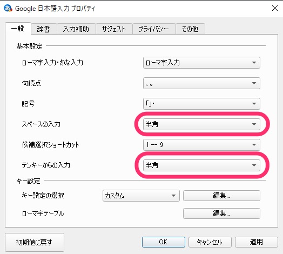
Task: Open the テンキーからの入力 dropdown
Action: pyautogui.click(x=201, y=165)
